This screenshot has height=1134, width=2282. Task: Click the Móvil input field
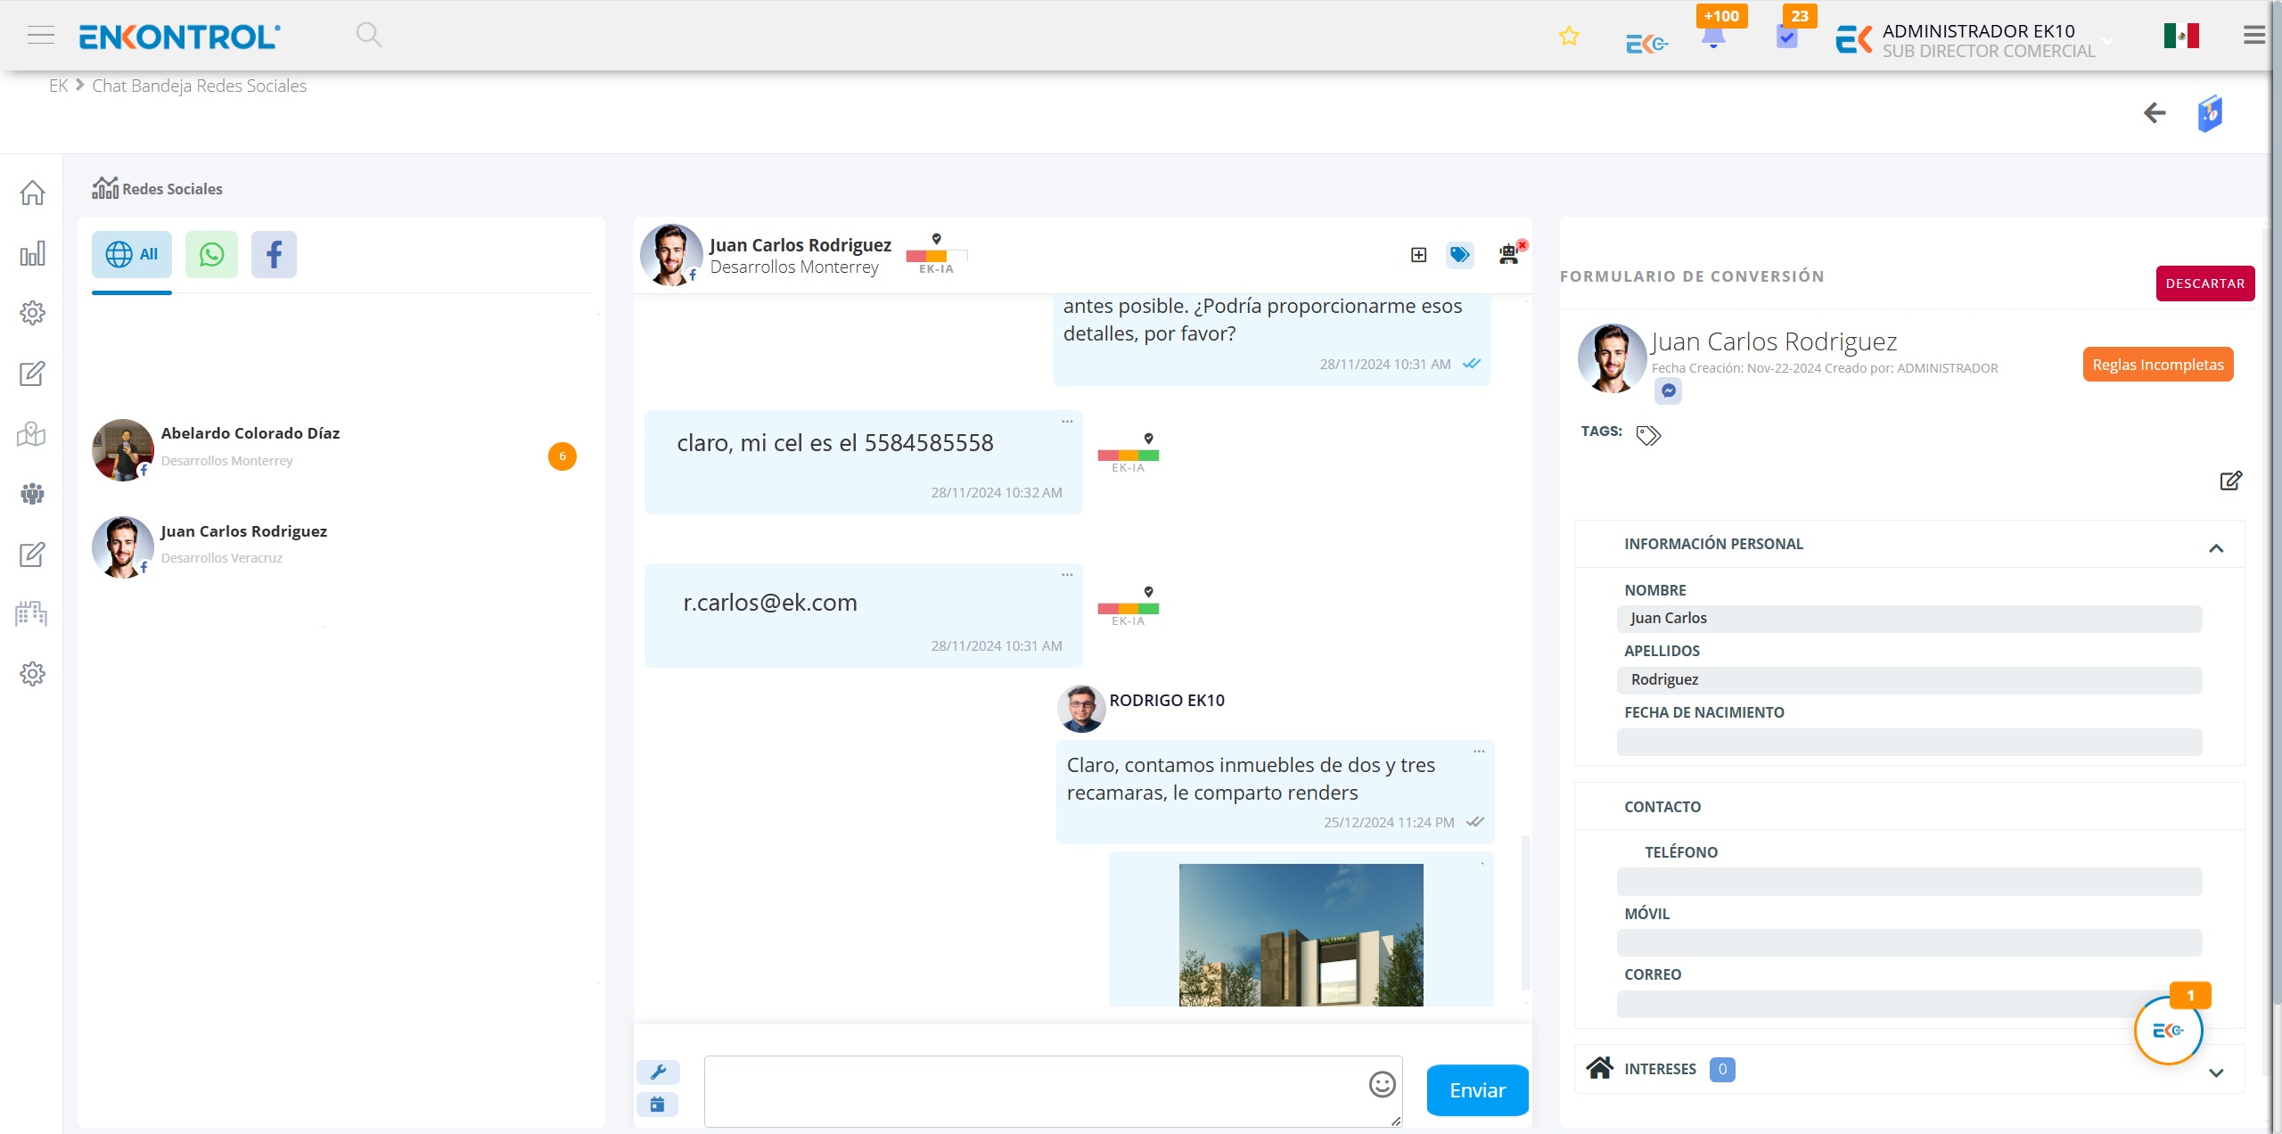(1909, 942)
